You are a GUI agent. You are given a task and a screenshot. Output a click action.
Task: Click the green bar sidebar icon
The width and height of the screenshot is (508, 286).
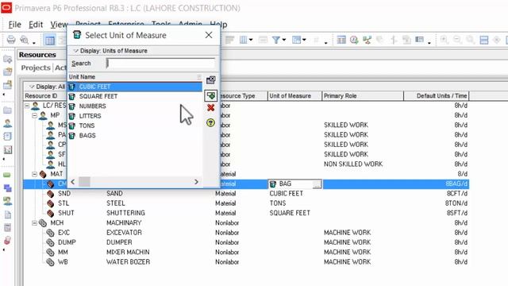point(7,175)
